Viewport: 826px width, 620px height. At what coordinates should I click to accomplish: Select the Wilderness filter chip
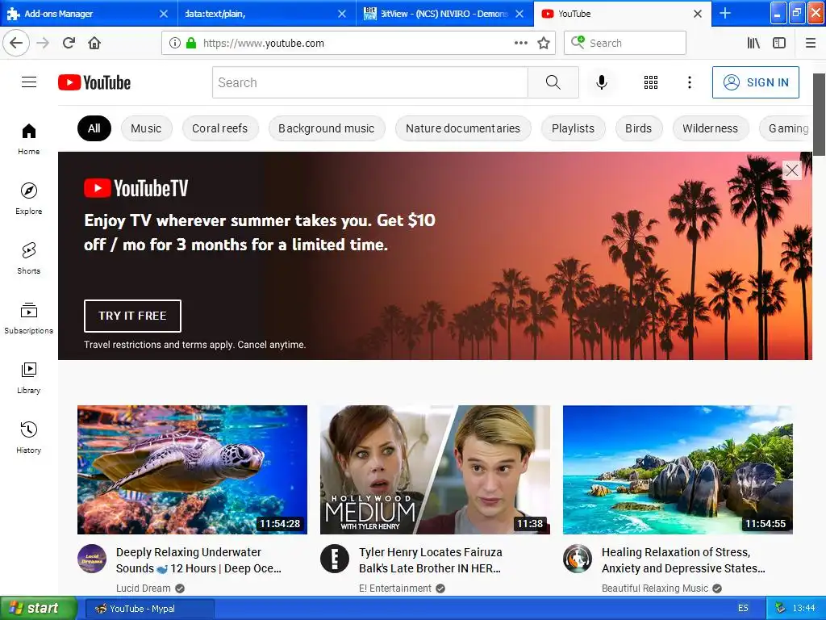pyautogui.click(x=710, y=128)
